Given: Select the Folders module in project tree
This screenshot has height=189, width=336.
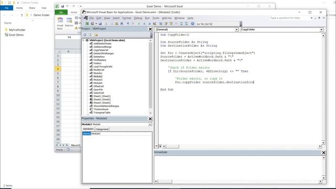Looking at the screenshot, I should pyautogui.click(x=97, y=64).
